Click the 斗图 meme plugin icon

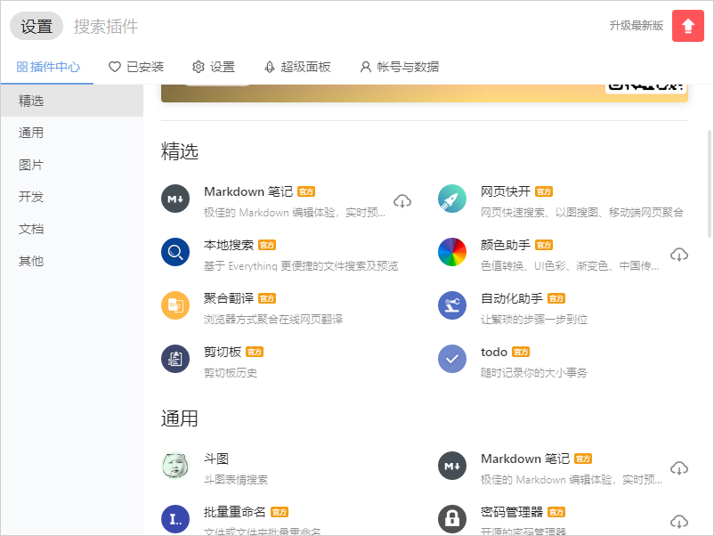(175, 466)
